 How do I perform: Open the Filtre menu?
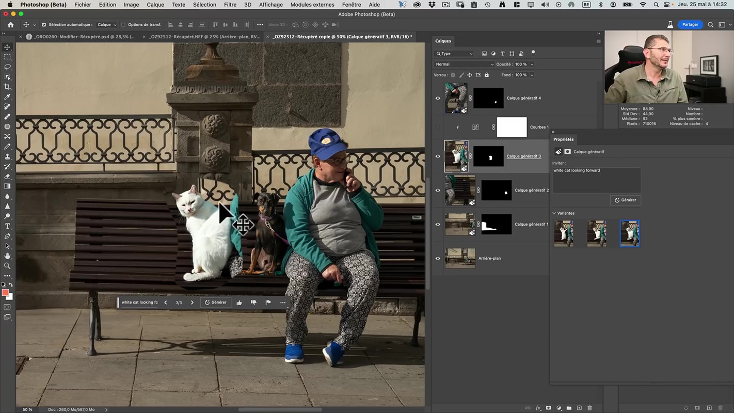point(230,5)
